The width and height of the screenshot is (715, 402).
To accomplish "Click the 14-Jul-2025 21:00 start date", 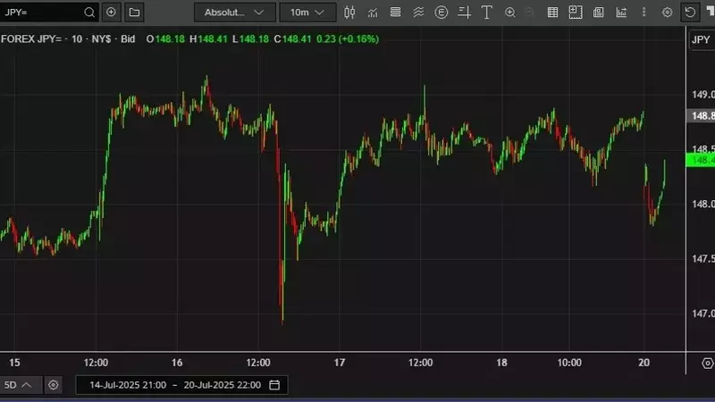I will (x=128, y=385).
